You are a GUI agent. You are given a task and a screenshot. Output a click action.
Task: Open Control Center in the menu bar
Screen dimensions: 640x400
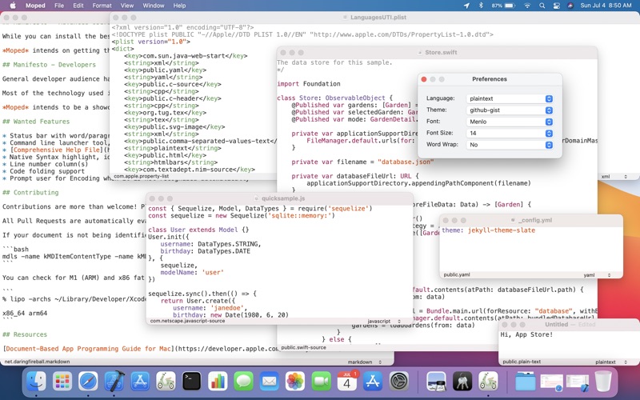[556, 6]
